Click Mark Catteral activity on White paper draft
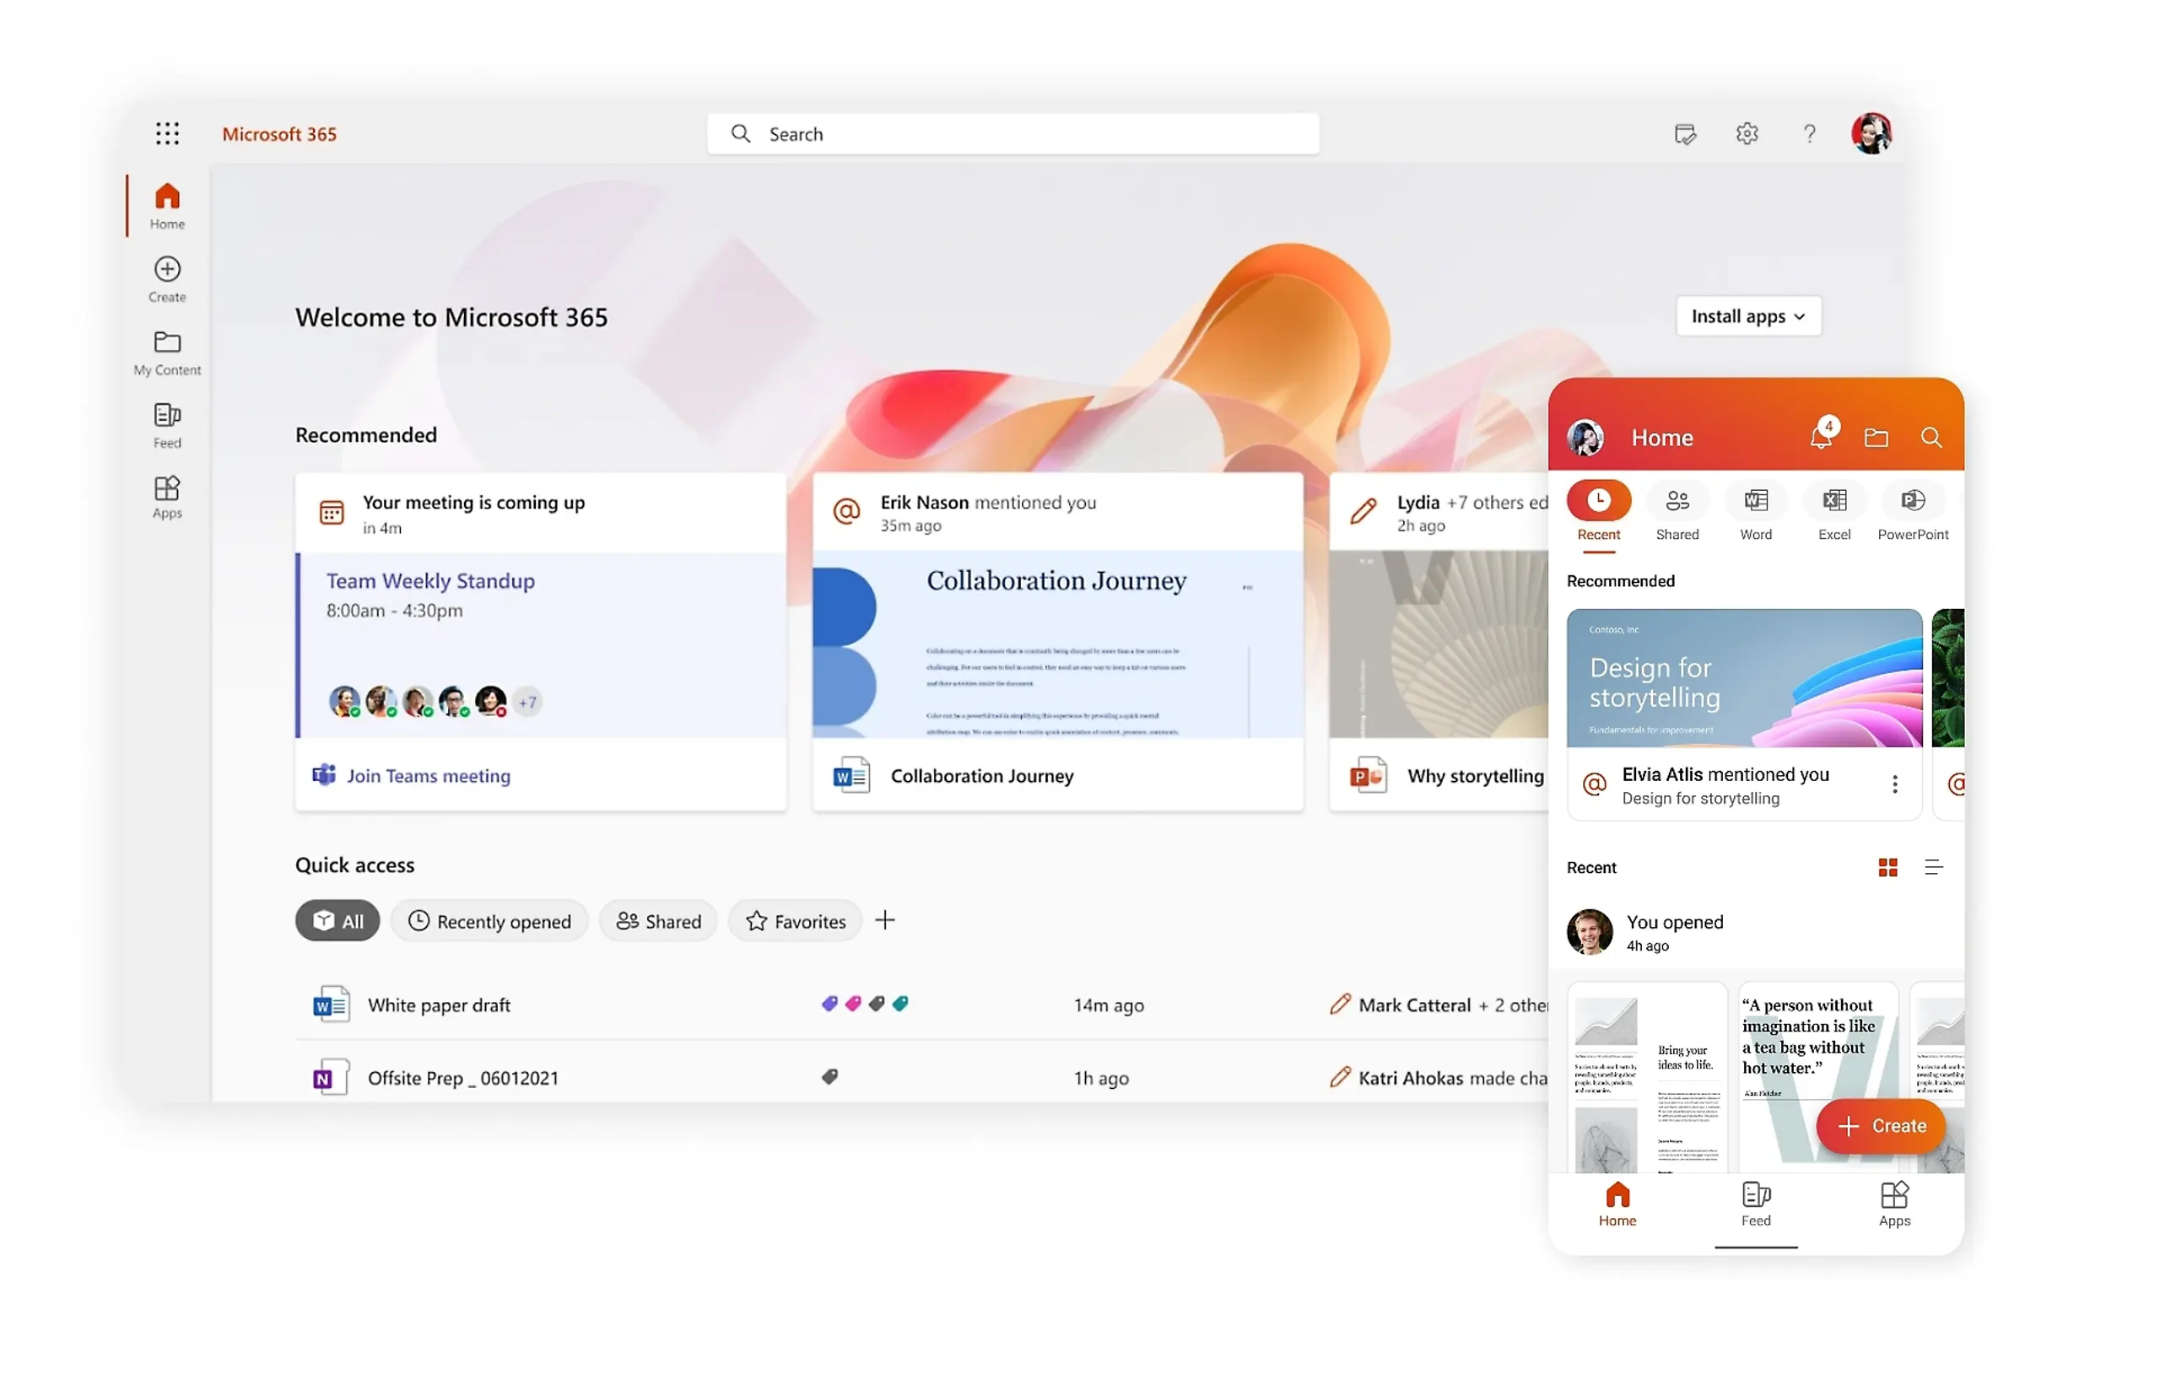2160x1374 pixels. tap(1439, 1005)
